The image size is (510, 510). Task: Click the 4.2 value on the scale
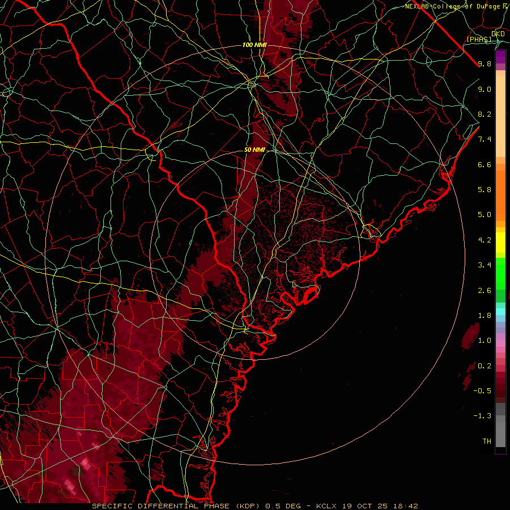tap(484, 240)
